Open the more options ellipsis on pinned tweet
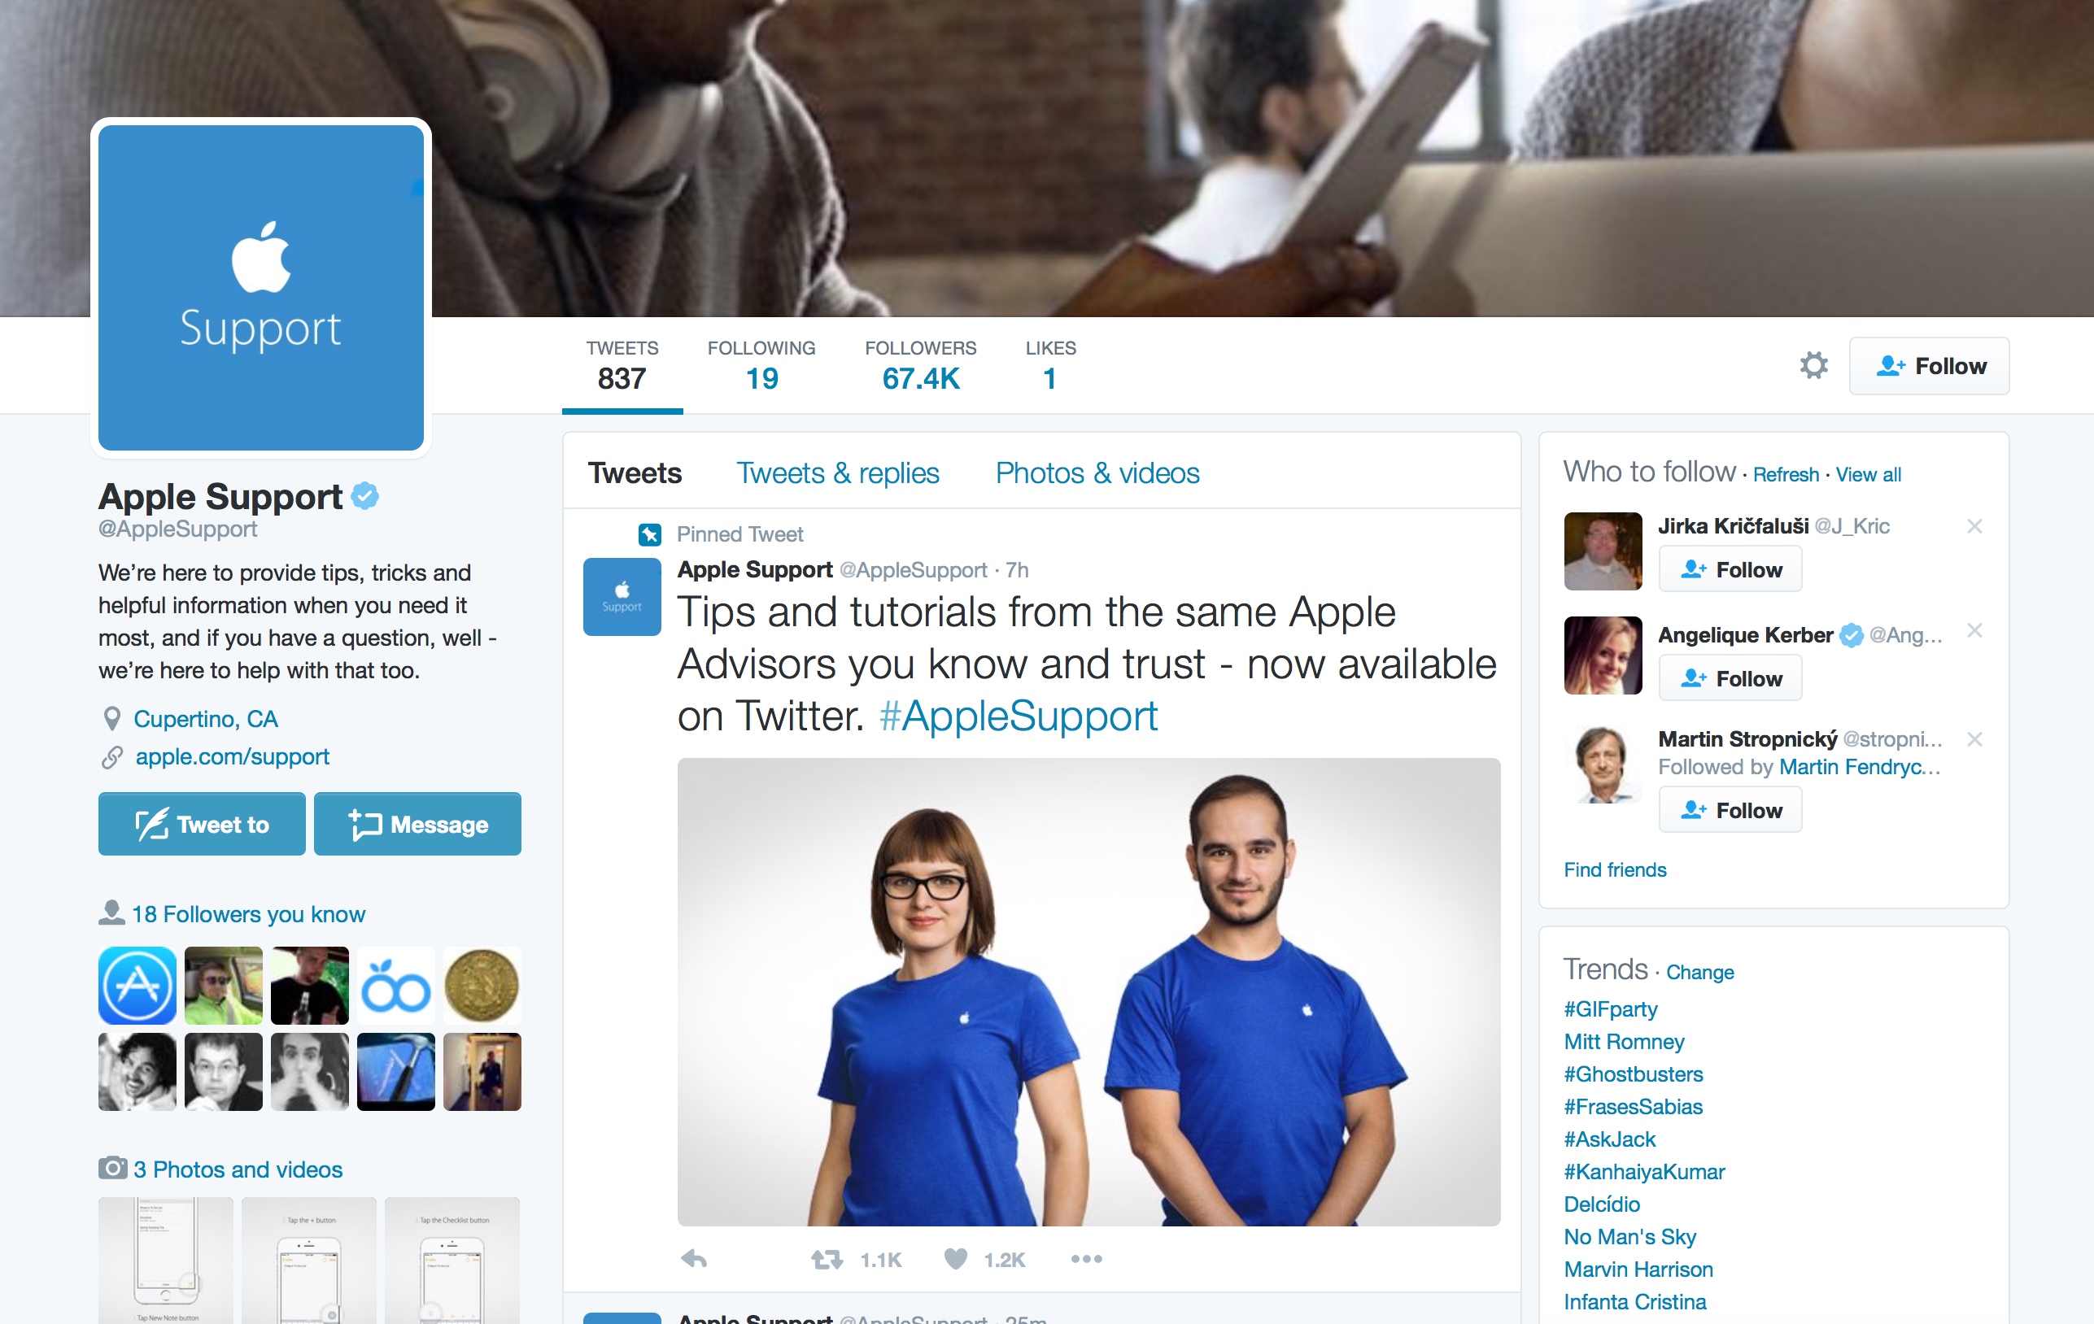This screenshot has height=1324, width=2094. pos(1086,1259)
